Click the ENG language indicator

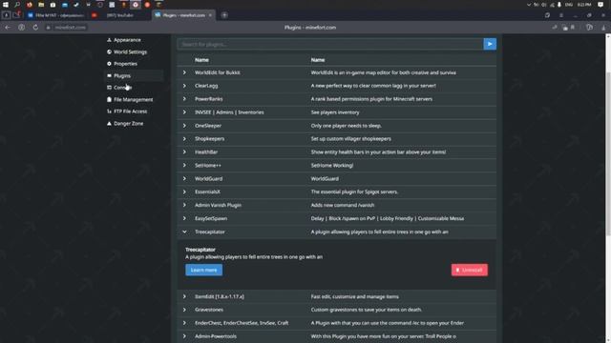tap(569, 5)
